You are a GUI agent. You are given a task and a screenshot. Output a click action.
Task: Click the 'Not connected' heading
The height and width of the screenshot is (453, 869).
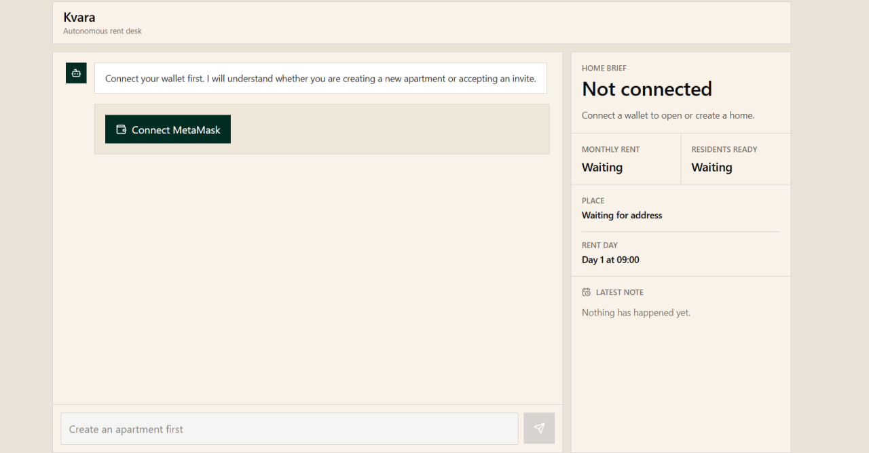647,89
